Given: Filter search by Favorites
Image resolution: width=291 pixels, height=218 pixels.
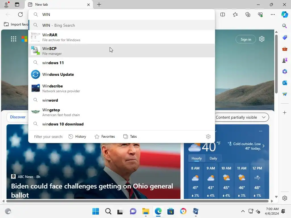Looking at the screenshot, I should pyautogui.click(x=105, y=137).
